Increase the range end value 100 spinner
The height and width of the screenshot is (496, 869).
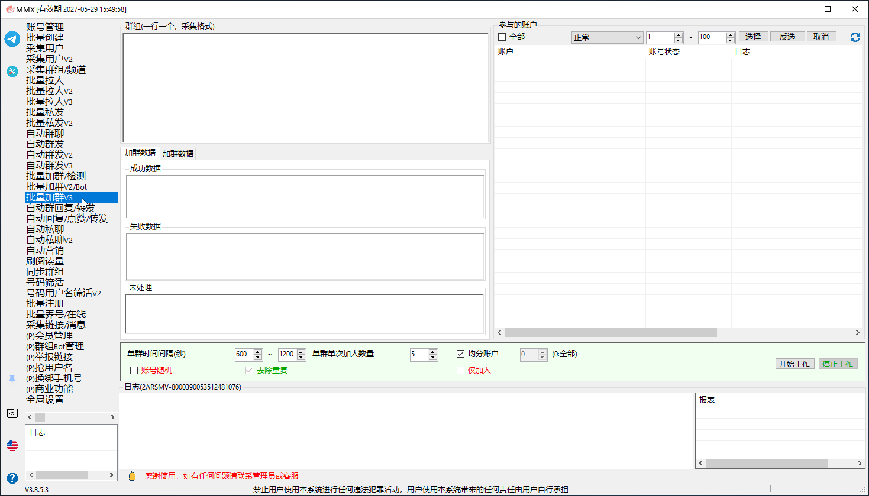[731, 35]
